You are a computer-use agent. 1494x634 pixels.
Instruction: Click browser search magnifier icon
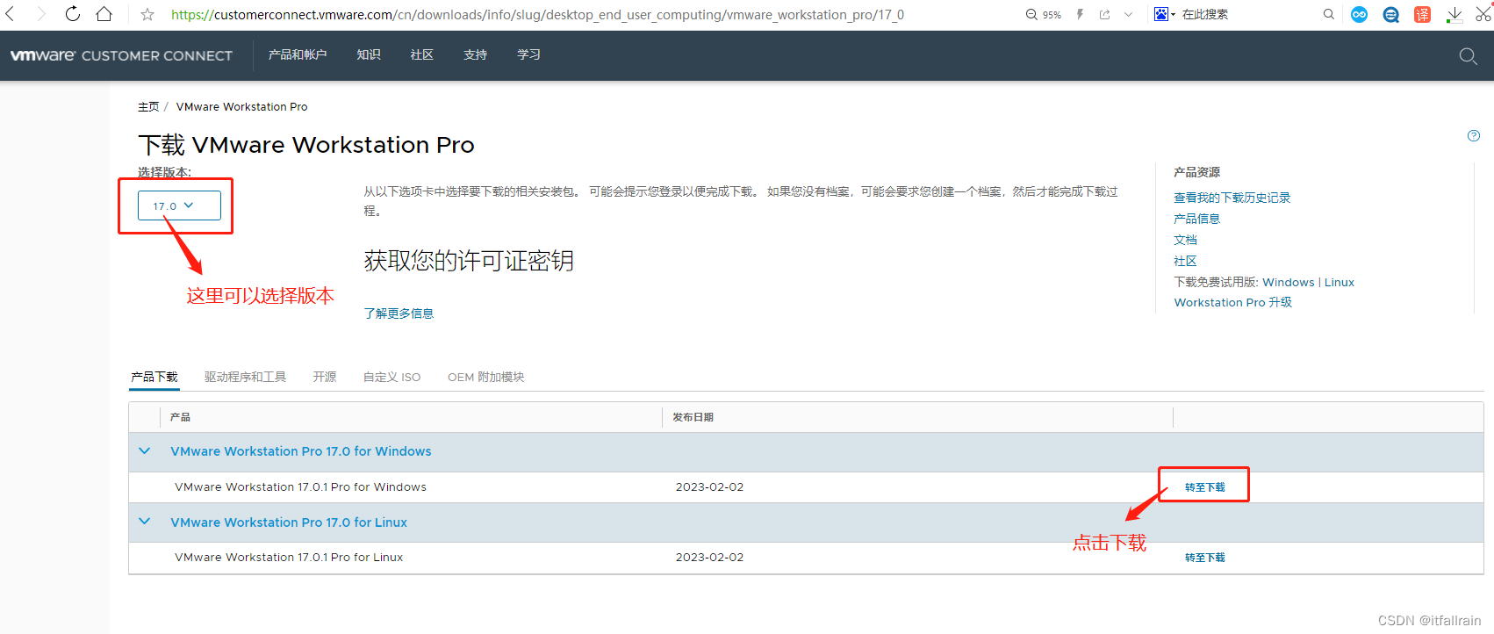(1329, 14)
